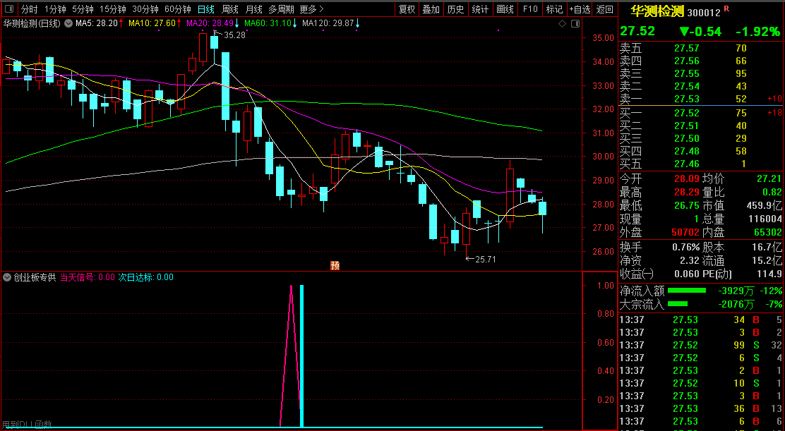This screenshot has width=785, height=431.
Task: Click the stock code 300012
Action: pyautogui.click(x=703, y=13)
